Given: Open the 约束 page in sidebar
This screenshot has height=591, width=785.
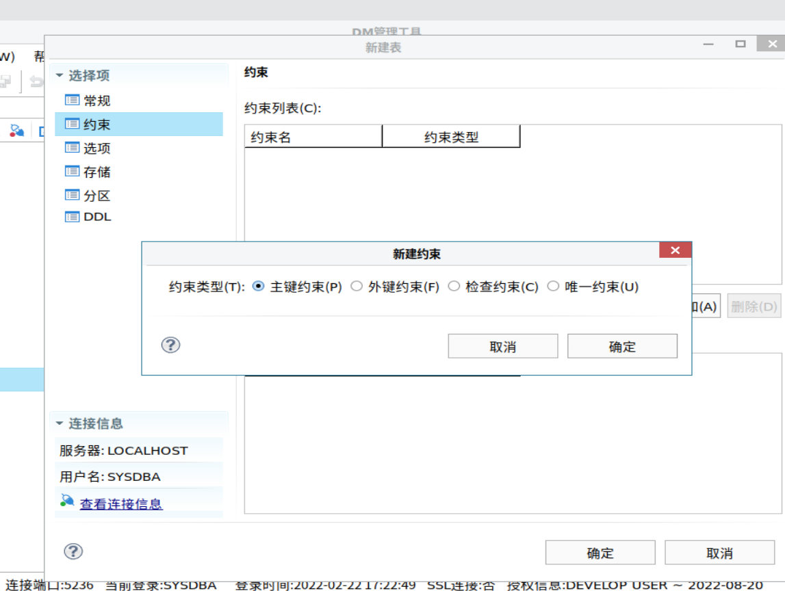Looking at the screenshot, I should tap(139, 124).
